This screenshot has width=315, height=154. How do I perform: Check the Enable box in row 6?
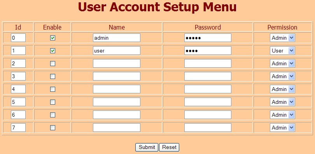click(52, 115)
